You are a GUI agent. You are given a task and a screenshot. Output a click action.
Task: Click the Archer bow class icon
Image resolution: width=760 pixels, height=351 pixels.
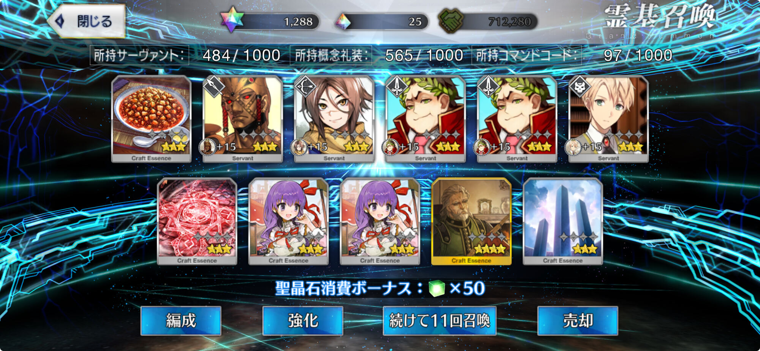(305, 87)
